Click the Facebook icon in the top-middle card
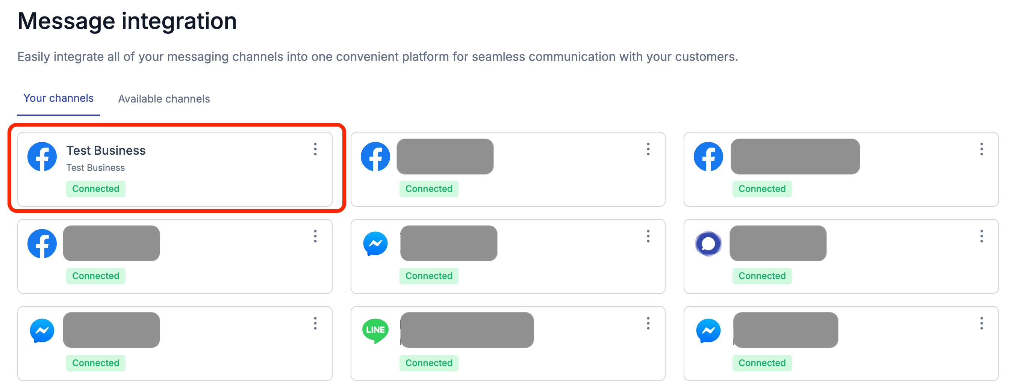Screen dimensions: 1017x389 [375, 157]
